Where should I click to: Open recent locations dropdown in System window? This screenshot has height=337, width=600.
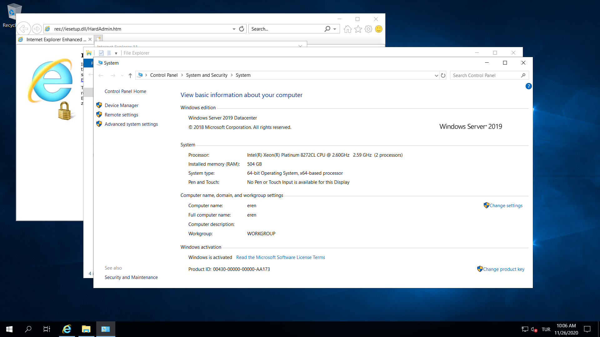(x=122, y=76)
